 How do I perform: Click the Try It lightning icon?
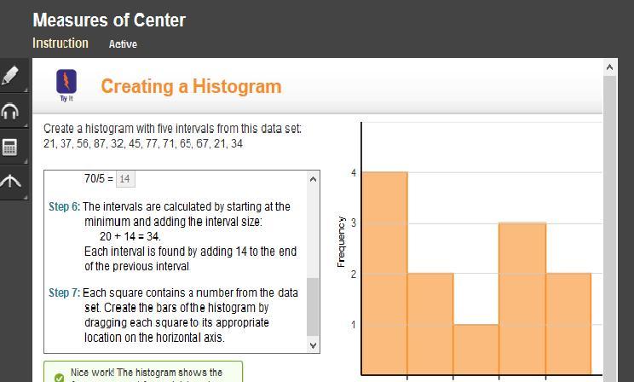click(66, 82)
